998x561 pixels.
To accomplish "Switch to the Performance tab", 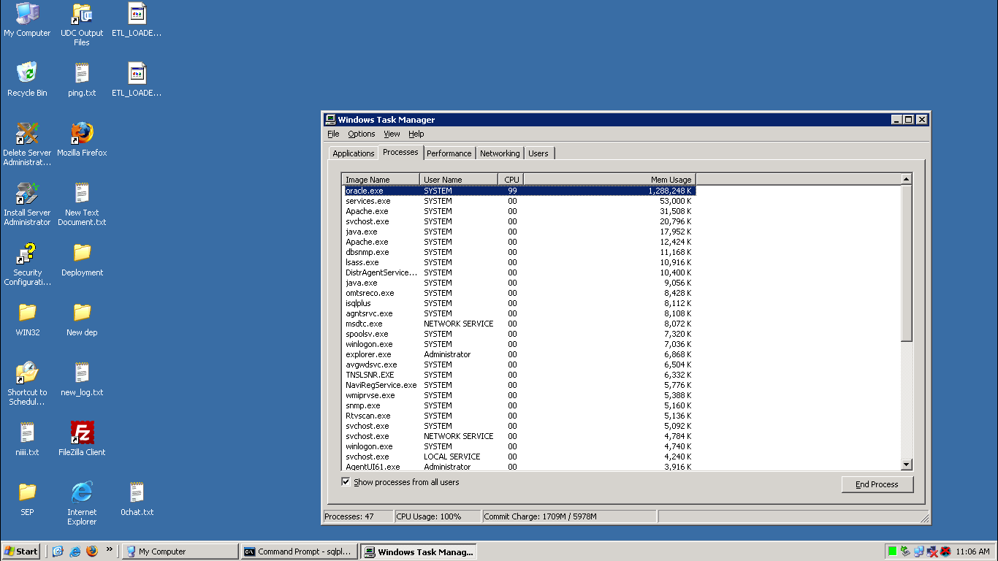I will (449, 153).
